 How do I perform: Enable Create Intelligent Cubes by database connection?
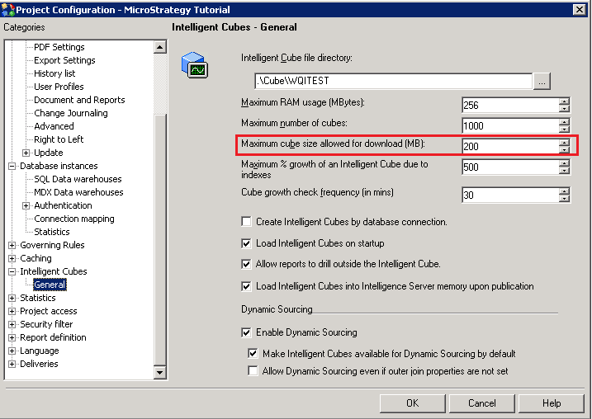247,222
